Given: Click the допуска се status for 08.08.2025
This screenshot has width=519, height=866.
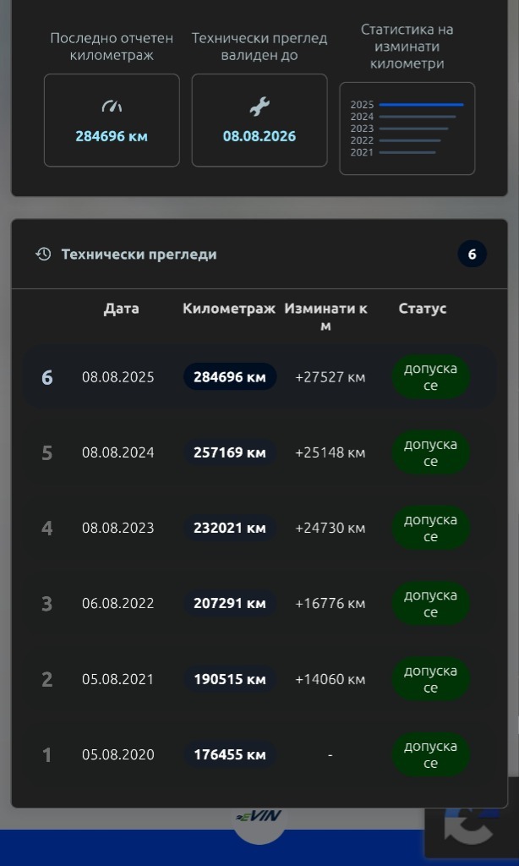Looking at the screenshot, I should click(x=430, y=376).
